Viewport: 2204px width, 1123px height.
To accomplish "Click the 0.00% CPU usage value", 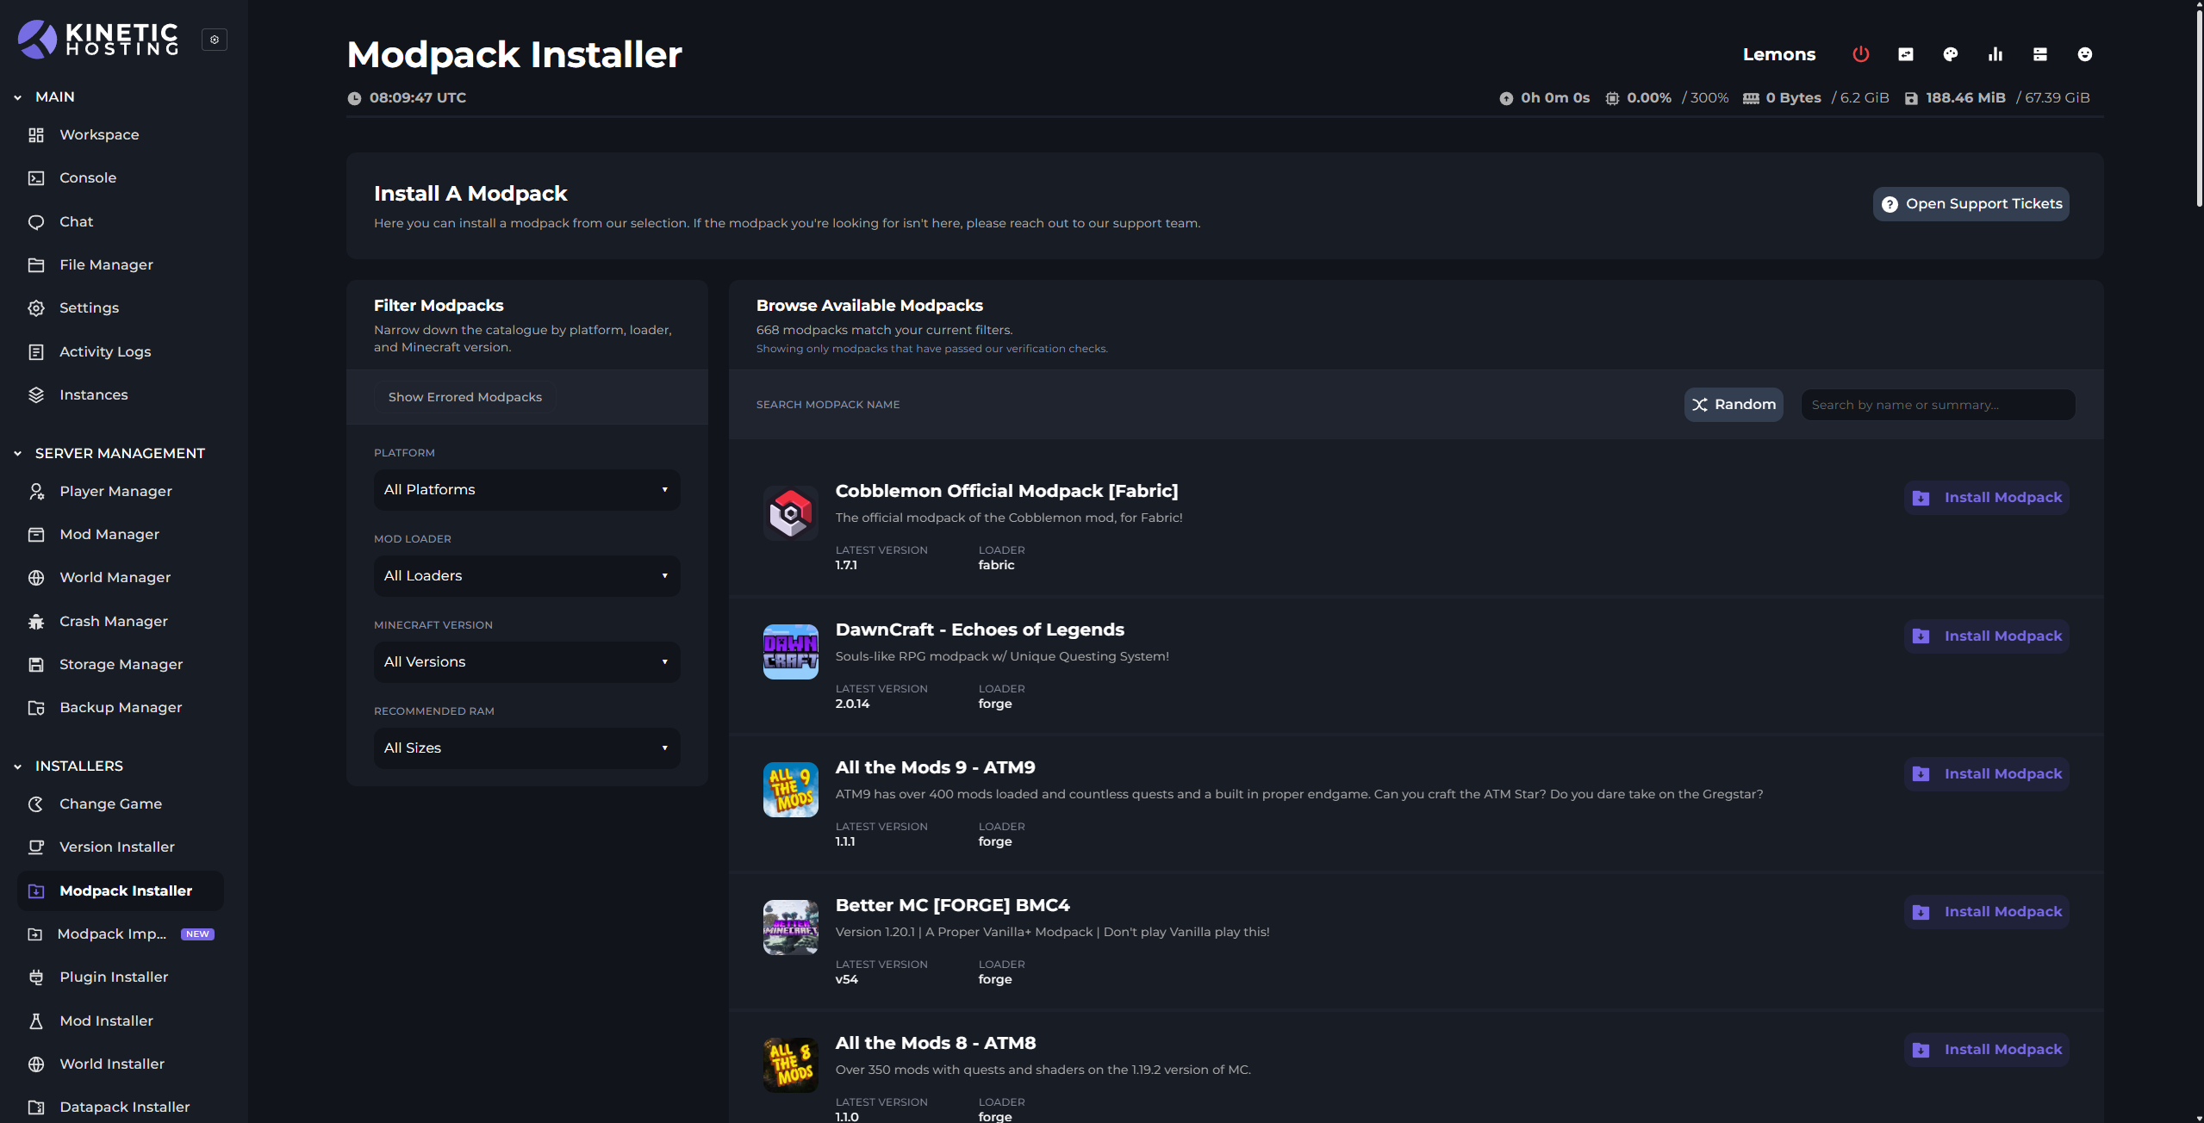I will point(1649,98).
